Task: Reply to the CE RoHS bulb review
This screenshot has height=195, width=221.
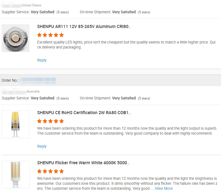Action: (x=42, y=146)
